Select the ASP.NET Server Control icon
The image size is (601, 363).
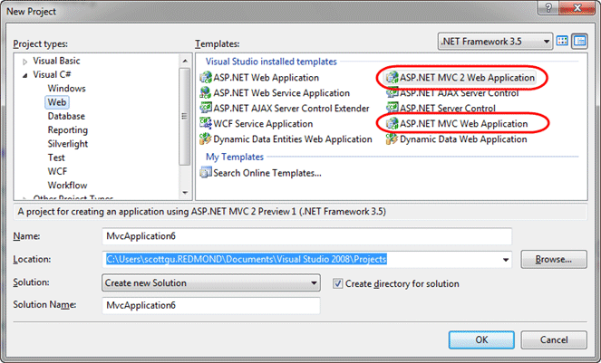(393, 108)
